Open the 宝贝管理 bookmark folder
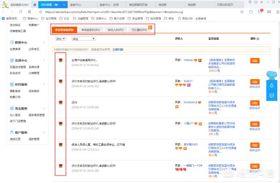The width and height of the screenshot is (280, 183). click(49, 18)
